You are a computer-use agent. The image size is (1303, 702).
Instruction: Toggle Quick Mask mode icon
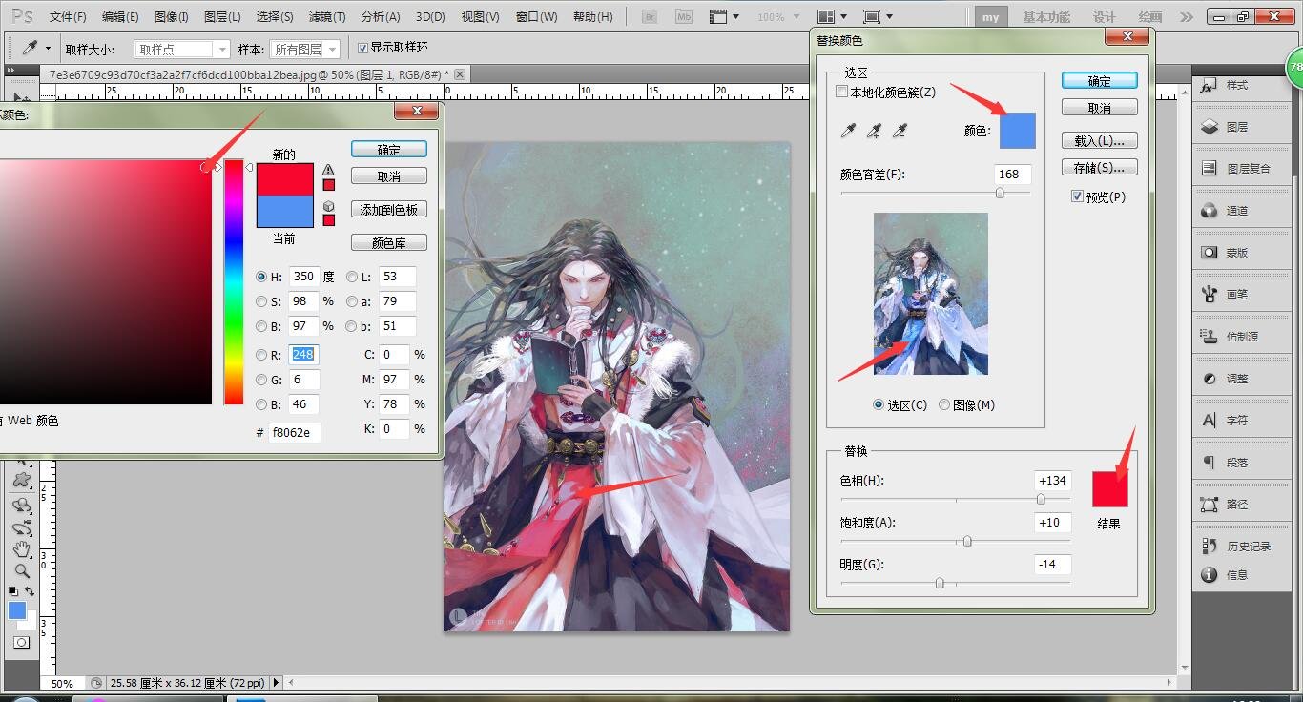click(x=21, y=643)
